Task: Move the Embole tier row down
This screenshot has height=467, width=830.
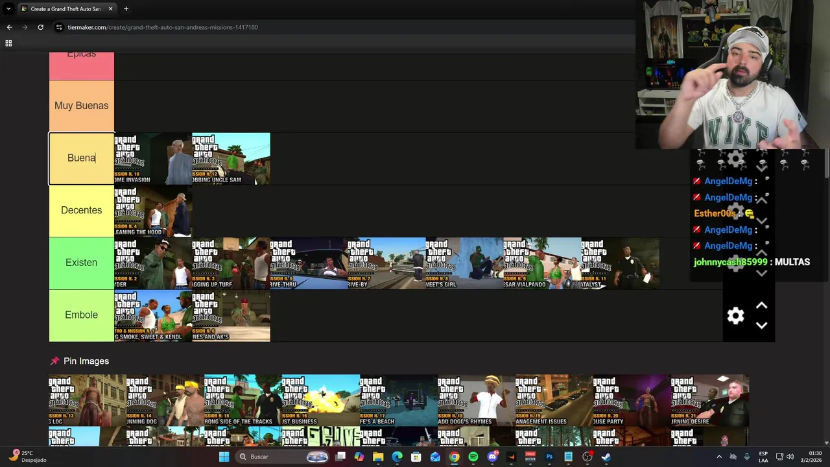Action: tap(762, 326)
